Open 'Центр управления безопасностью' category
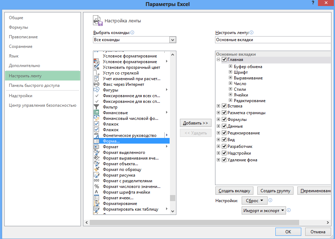The width and height of the screenshot is (335, 239). point(43,105)
